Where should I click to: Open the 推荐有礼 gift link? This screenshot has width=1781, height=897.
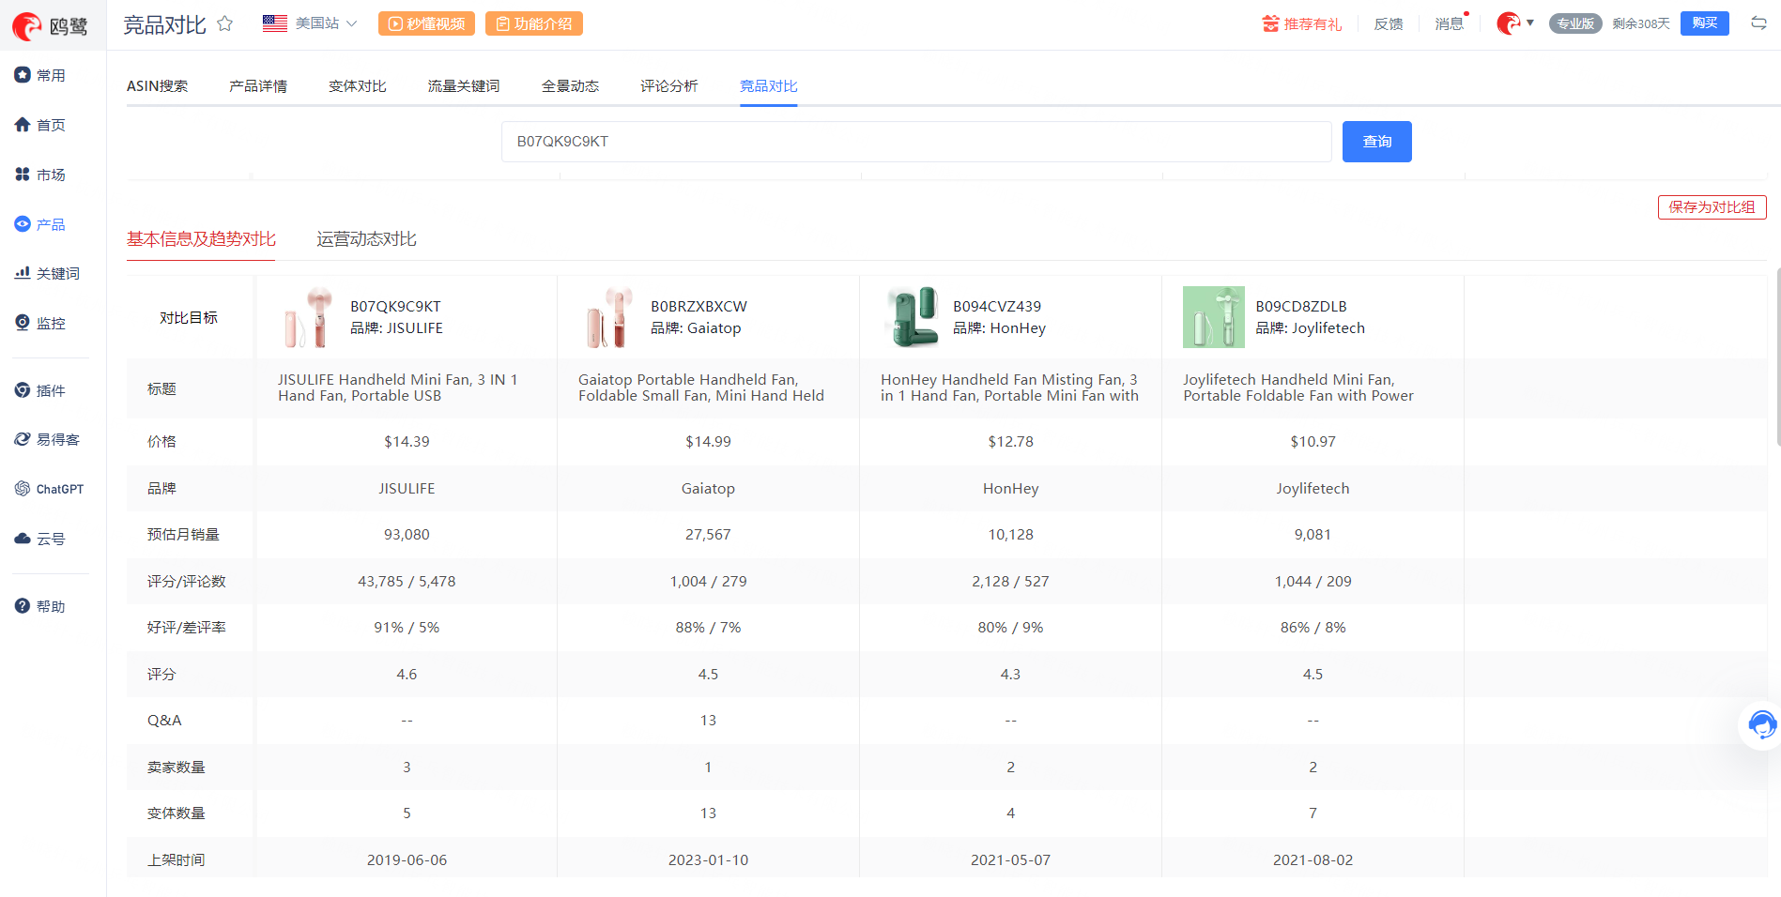click(x=1302, y=23)
